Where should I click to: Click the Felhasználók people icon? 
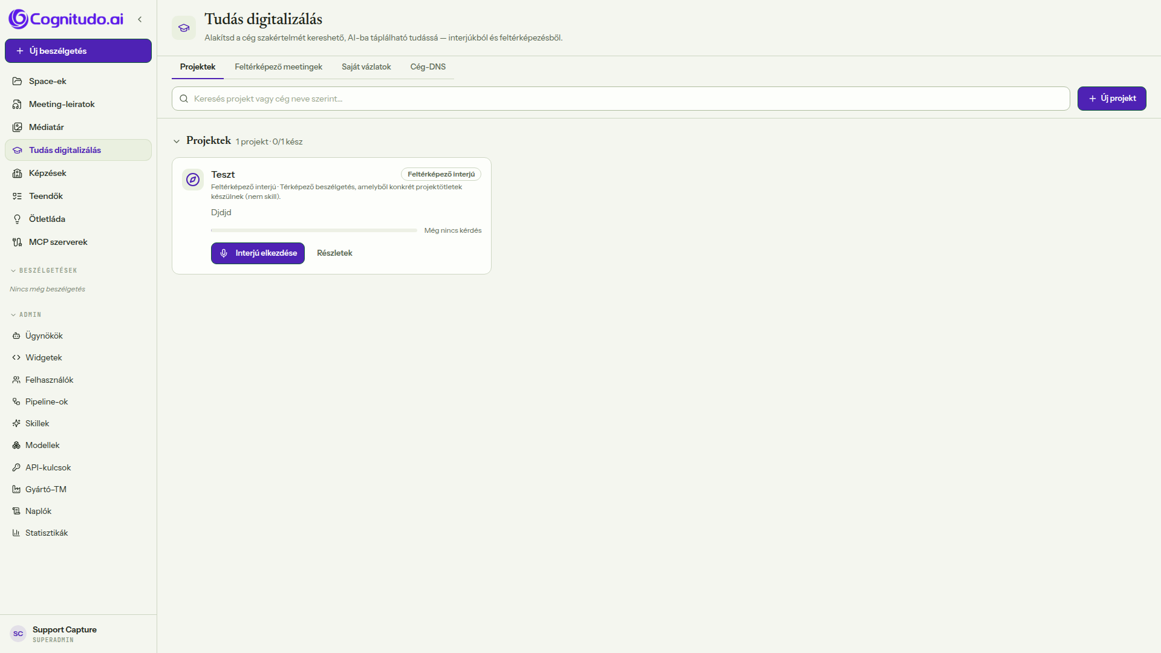[x=16, y=380]
